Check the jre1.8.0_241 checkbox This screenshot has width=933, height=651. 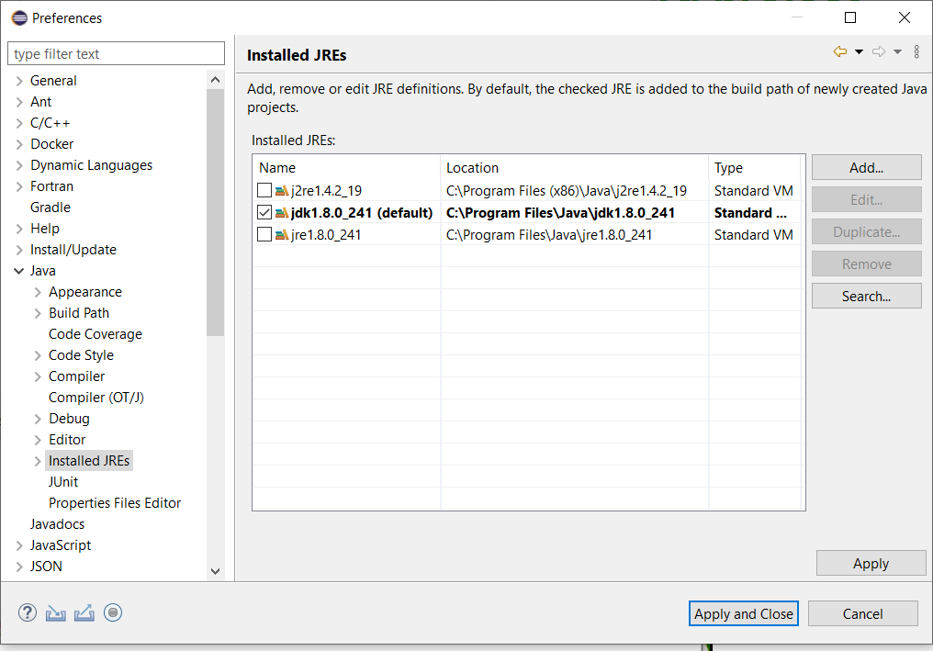(x=264, y=235)
